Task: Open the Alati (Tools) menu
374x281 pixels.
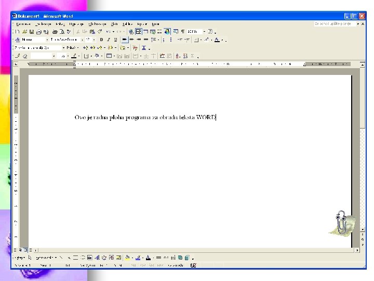Action: pyautogui.click(x=114, y=24)
